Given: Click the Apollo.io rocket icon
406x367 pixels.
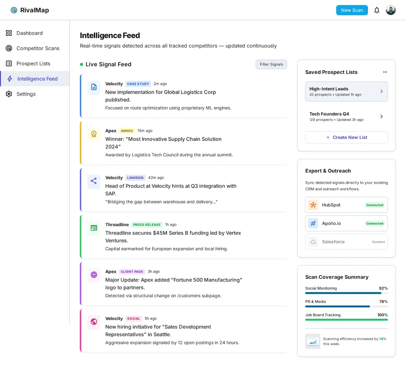Looking at the screenshot, I should click(313, 223).
